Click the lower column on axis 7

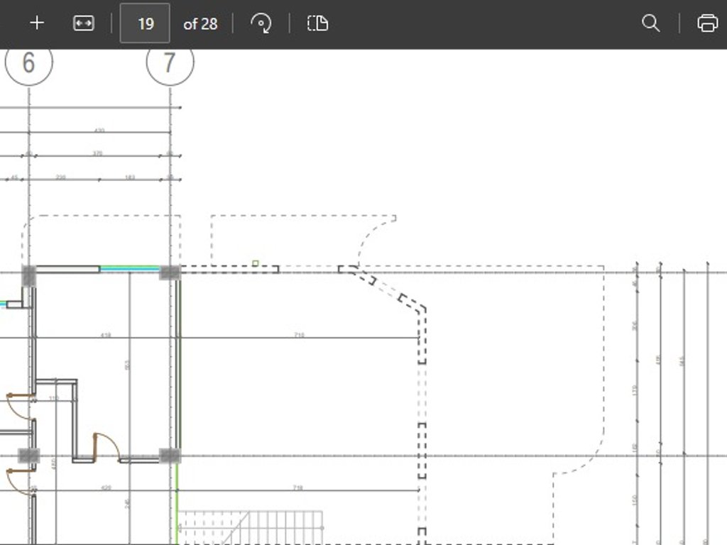tap(170, 456)
